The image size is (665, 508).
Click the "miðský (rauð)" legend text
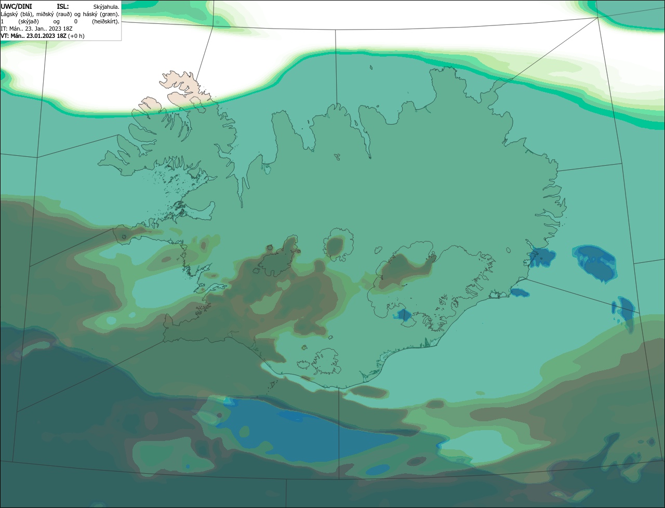[x=54, y=15]
